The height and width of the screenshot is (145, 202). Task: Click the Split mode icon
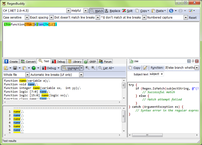pos(124,11)
